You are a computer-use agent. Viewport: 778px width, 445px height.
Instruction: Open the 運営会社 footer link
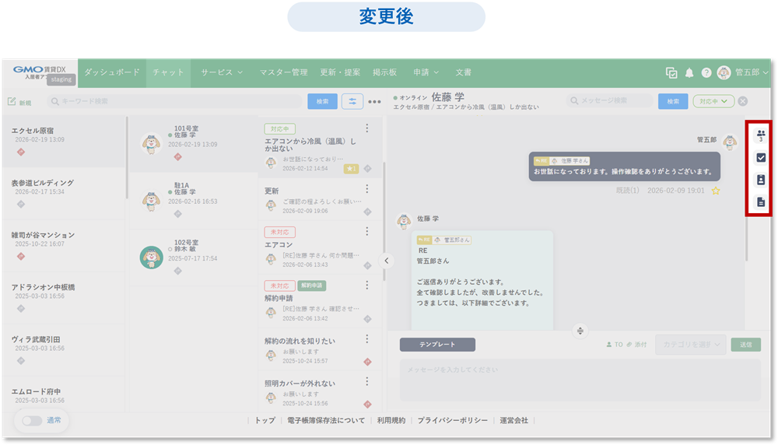click(x=513, y=420)
